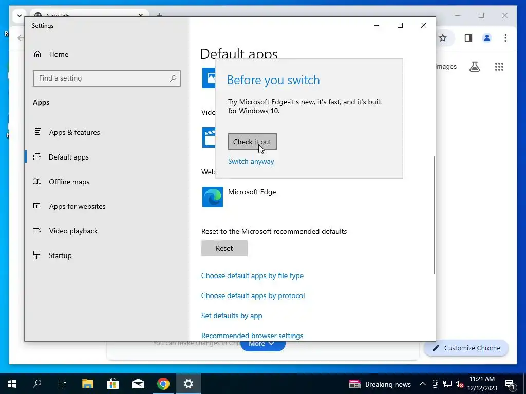Open Chrome tab search dropdown arrow
The width and height of the screenshot is (526, 394).
[x=20, y=16]
